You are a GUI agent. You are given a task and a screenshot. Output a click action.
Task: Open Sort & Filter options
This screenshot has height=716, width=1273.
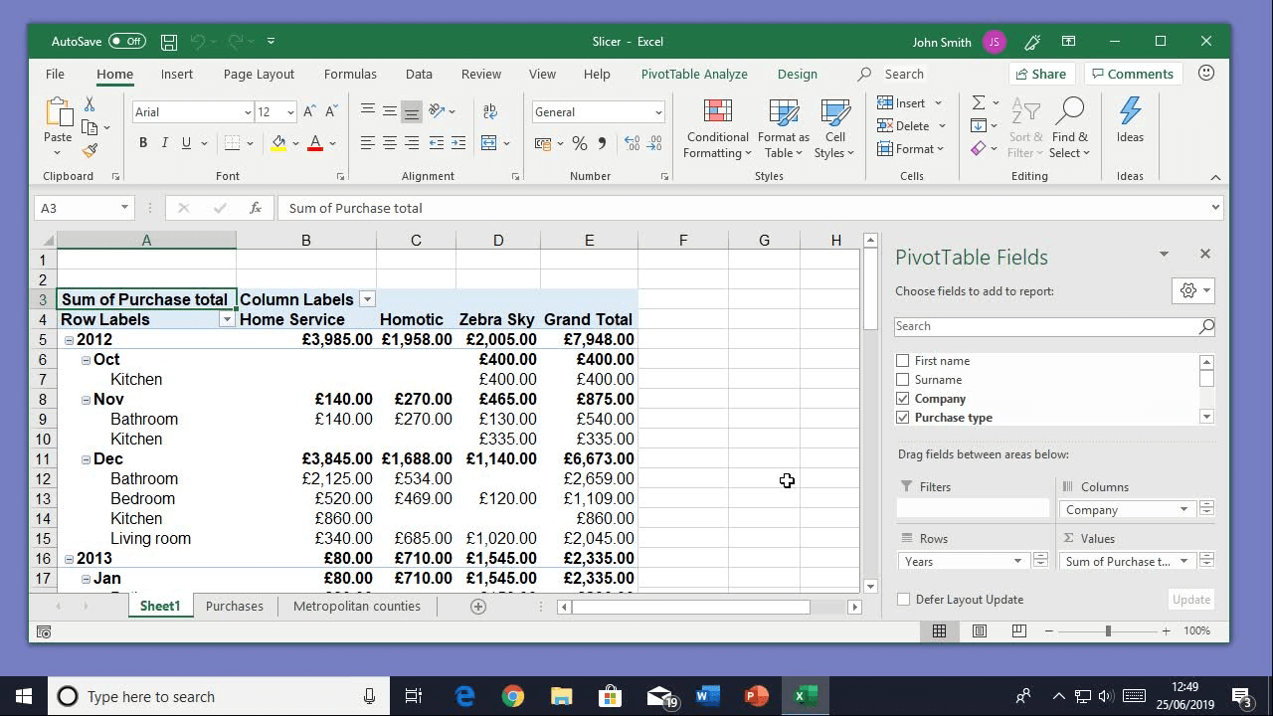[x=1025, y=127]
